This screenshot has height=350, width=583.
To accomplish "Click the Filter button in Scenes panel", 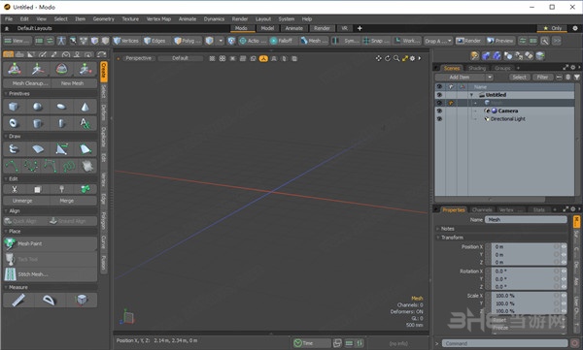I will click(542, 78).
